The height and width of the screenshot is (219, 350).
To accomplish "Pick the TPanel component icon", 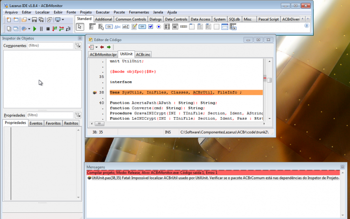I will (x=217, y=27).
